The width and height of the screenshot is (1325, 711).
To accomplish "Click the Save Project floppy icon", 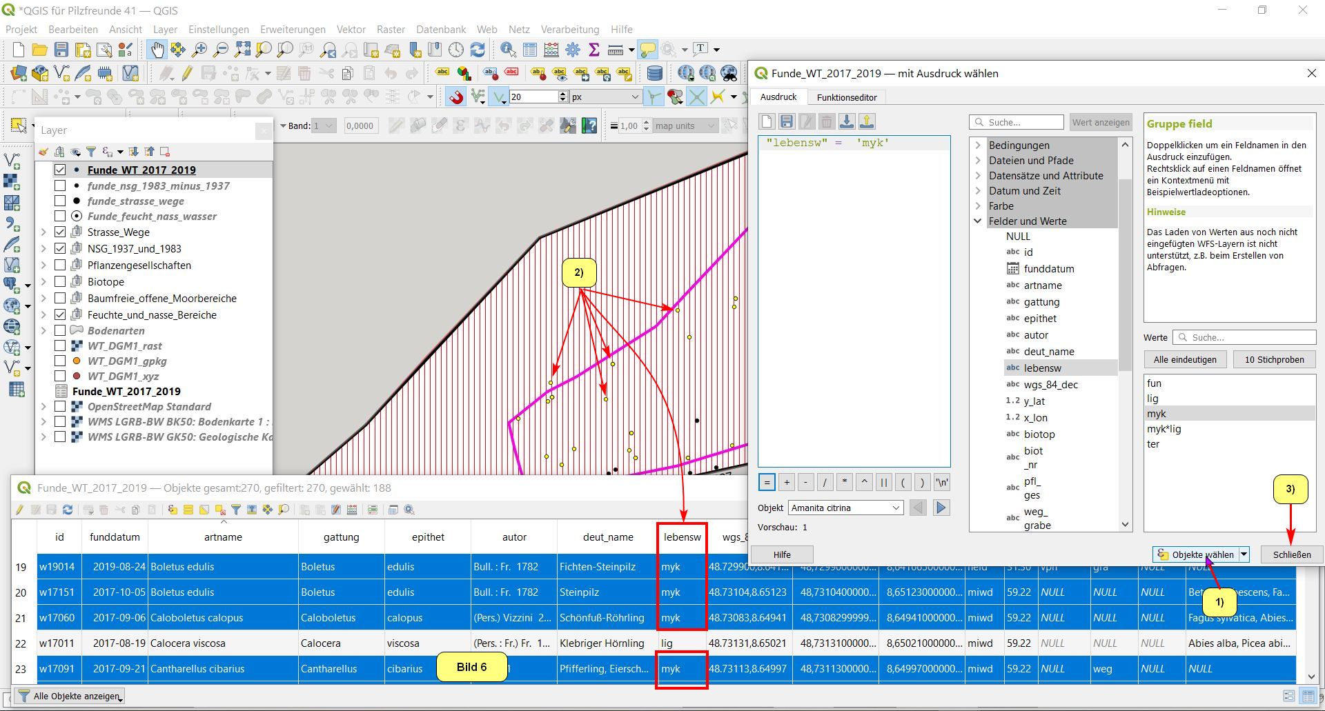I will pyautogui.click(x=61, y=50).
